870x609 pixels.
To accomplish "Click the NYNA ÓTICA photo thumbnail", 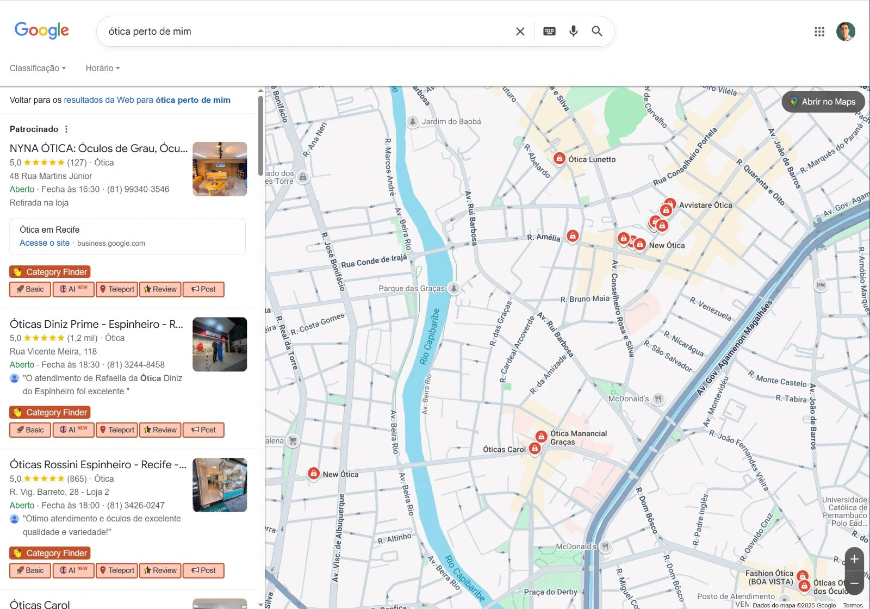I will [219, 169].
